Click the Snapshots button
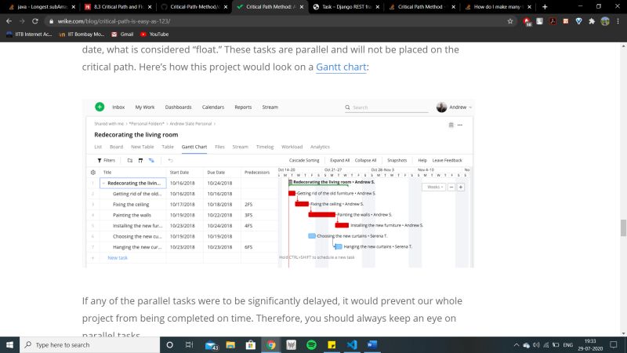The height and width of the screenshot is (353, 627). pos(397,161)
